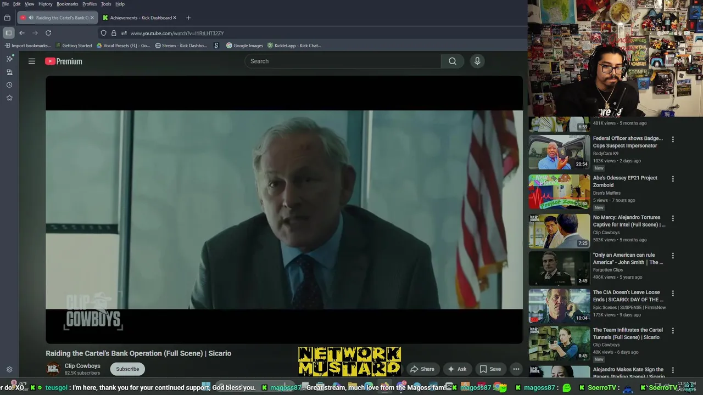Open Google Images bookmark

click(244, 46)
